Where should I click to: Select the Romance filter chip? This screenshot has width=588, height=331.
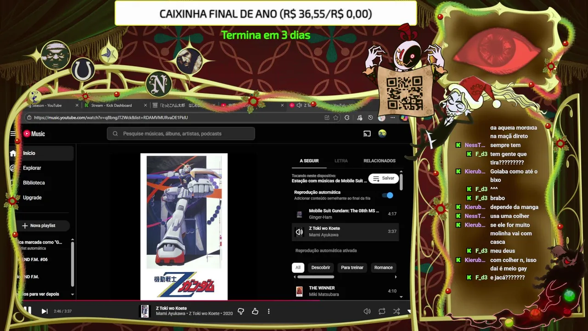point(384,268)
